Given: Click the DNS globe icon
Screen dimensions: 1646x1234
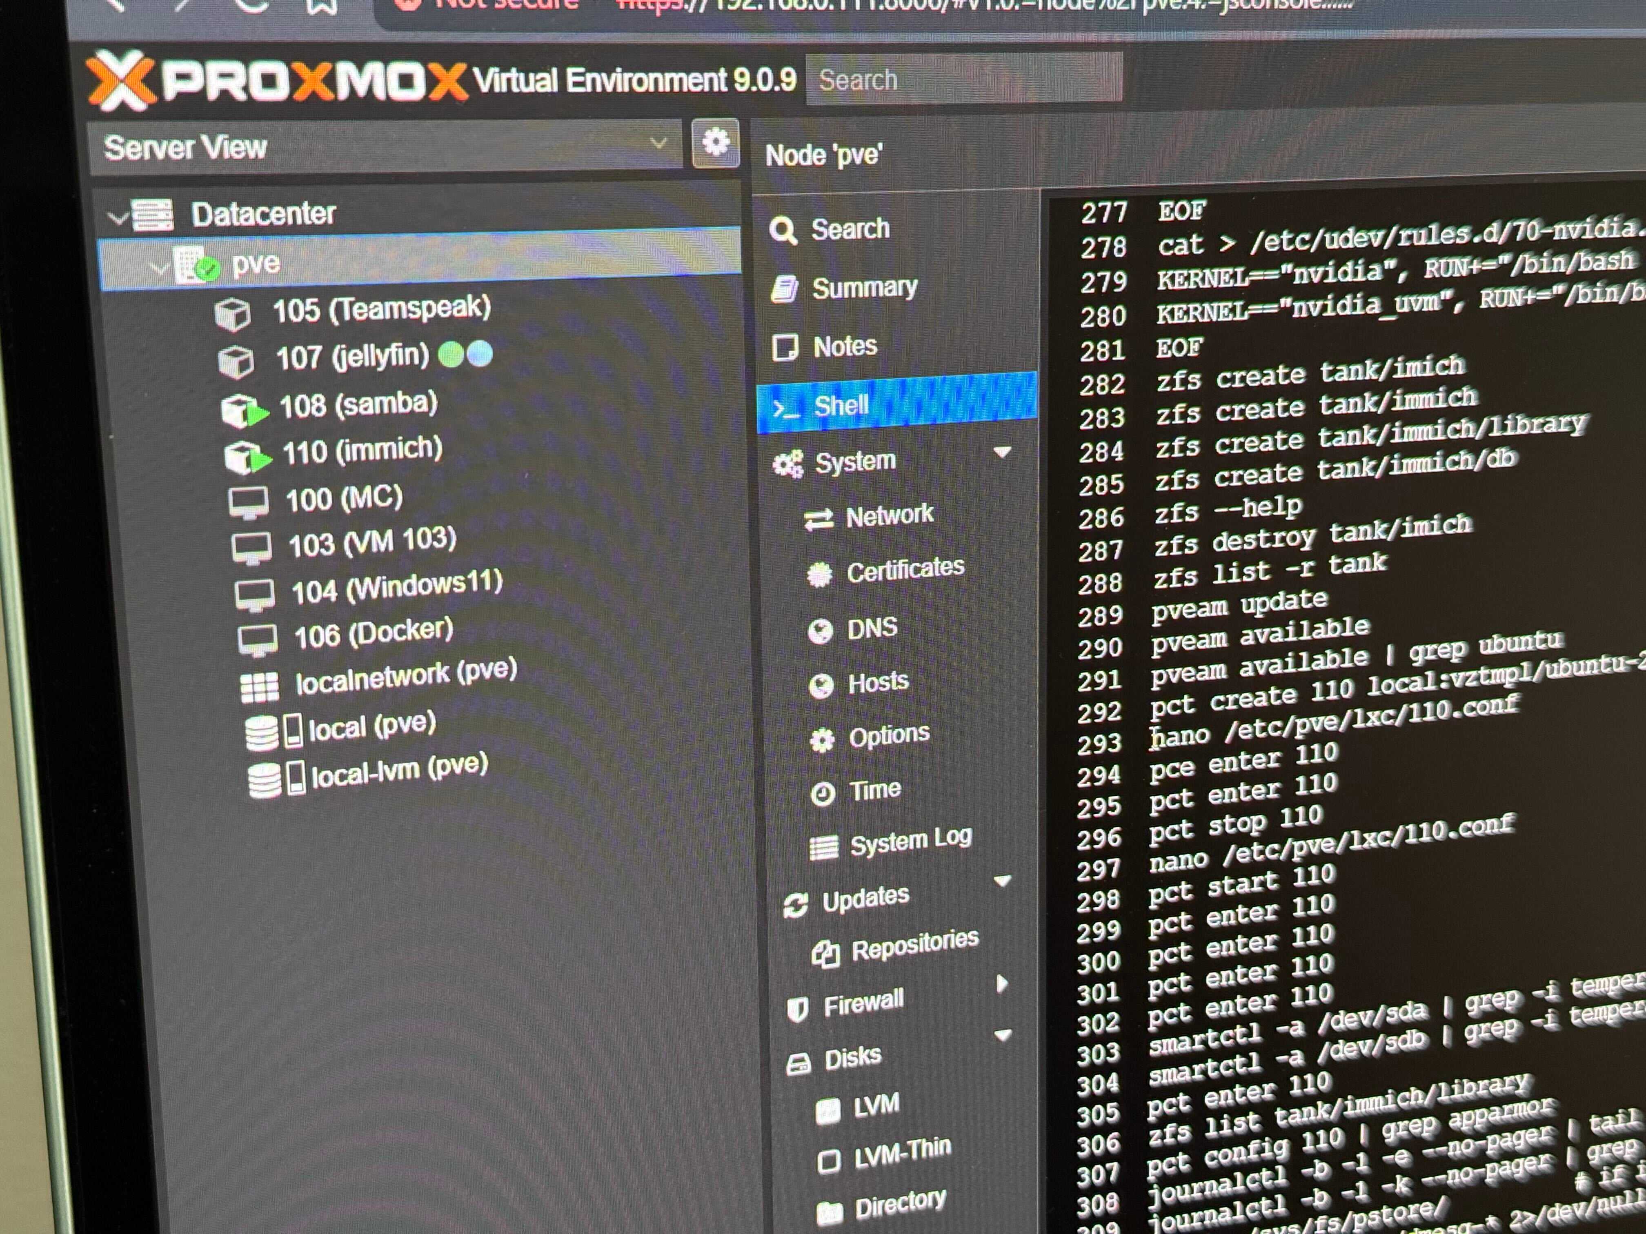Looking at the screenshot, I should (x=820, y=631).
